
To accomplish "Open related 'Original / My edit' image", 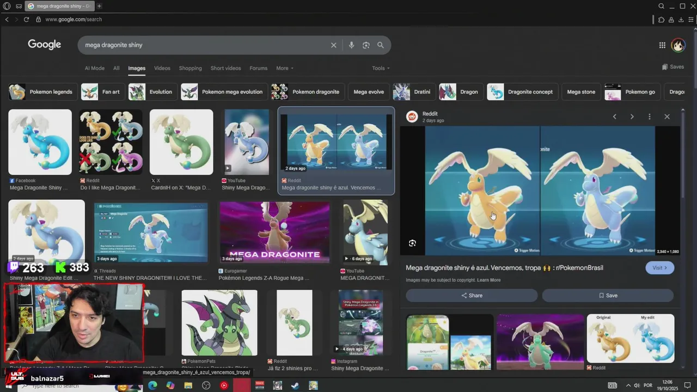I will coord(631,338).
